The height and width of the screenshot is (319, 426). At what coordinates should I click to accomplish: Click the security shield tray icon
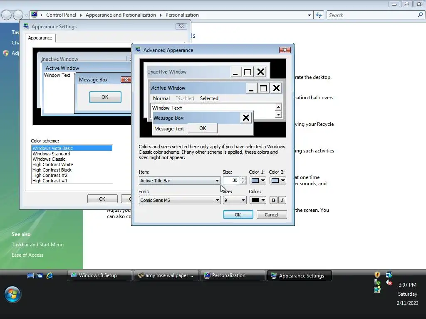377,275
